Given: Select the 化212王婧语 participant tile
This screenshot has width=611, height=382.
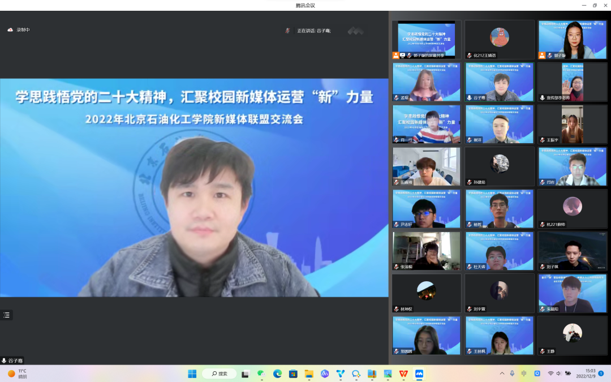Looking at the screenshot, I should [499, 40].
